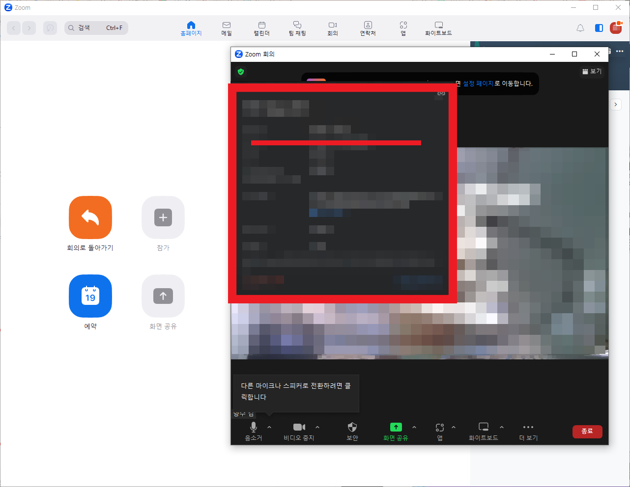The image size is (630, 487).
Task: Open the 연락처 icon
Action: click(x=368, y=28)
